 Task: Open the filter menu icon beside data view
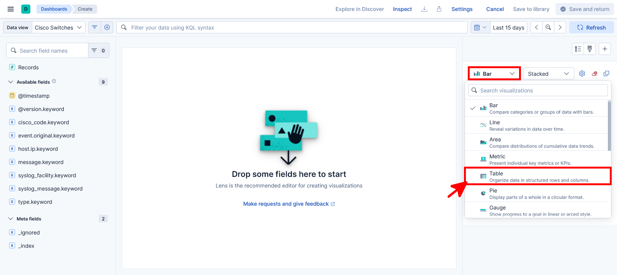pos(95,27)
